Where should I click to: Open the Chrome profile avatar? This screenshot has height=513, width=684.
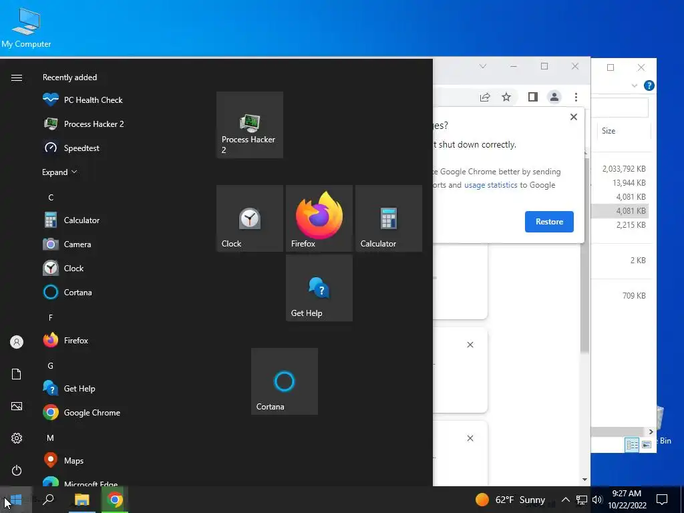coord(554,97)
